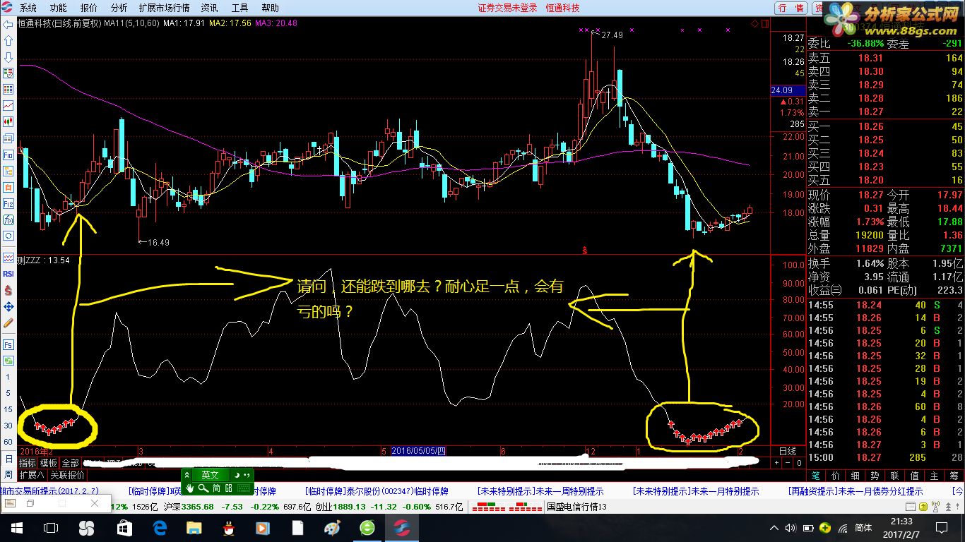The height and width of the screenshot is (542, 965).
Task: Click the F12 trading icon in sidebar
Action: tap(8, 203)
